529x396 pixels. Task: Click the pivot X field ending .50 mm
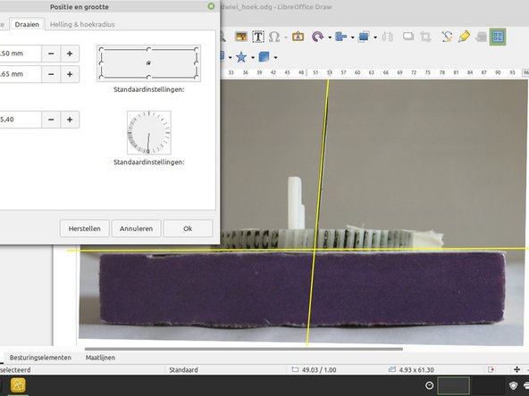click(21, 54)
